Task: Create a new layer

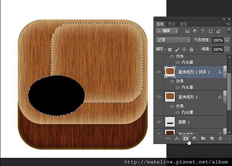Action: [212, 138]
